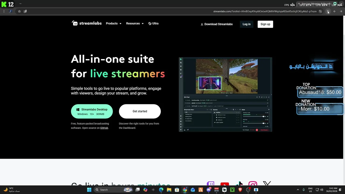Image resolution: width=345 pixels, height=194 pixels.
Task: Click the left-pointing arrow navigation button
Action: 334,11
